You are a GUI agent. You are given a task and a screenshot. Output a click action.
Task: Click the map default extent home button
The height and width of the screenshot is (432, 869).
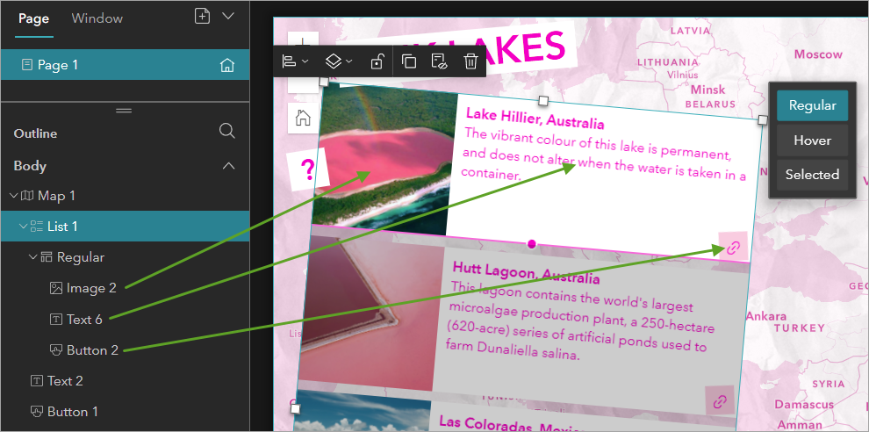(x=303, y=119)
